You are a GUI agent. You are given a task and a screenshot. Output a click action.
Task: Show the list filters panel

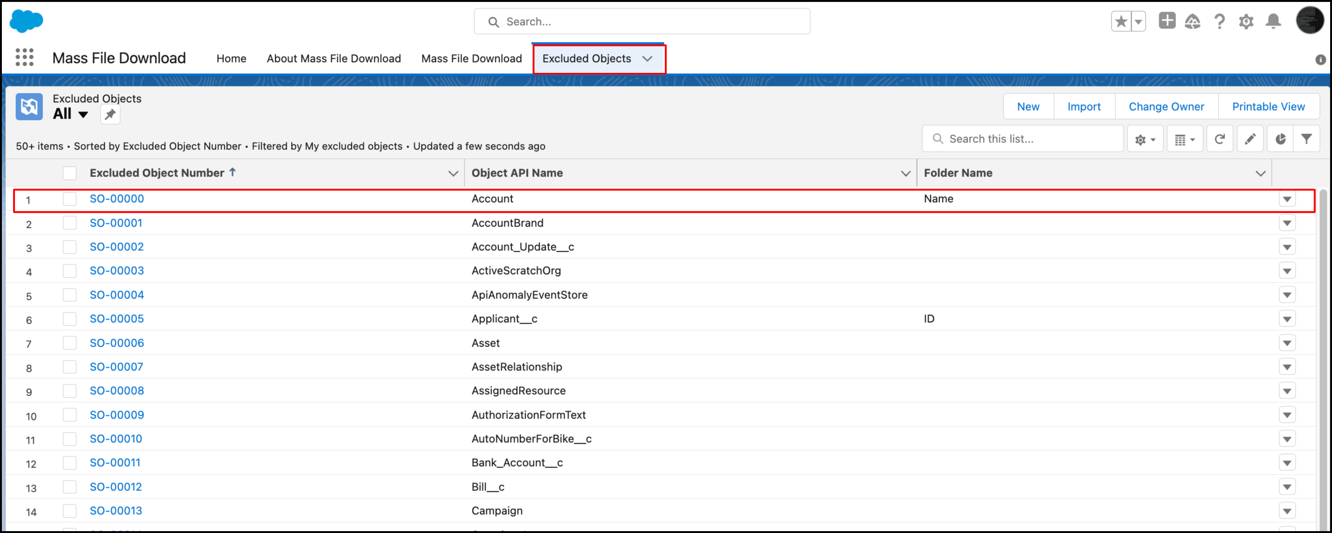[1306, 139]
